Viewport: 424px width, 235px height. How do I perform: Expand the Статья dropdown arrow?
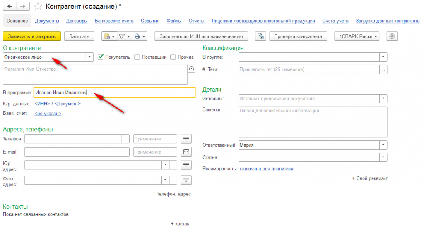click(x=383, y=157)
